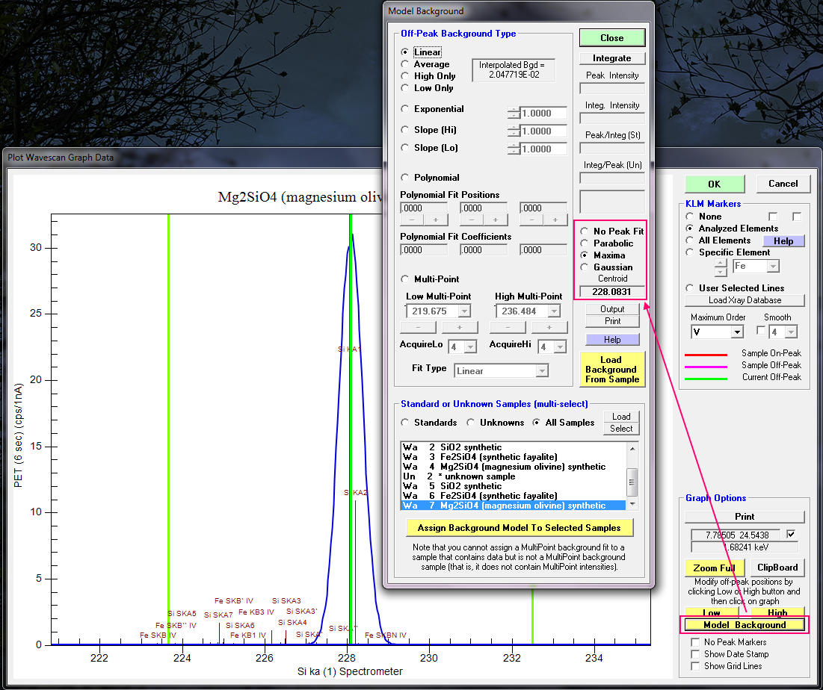Viewport: 823px width, 690px height.
Task: Check the No Peak Markers option
Action: pyautogui.click(x=696, y=642)
